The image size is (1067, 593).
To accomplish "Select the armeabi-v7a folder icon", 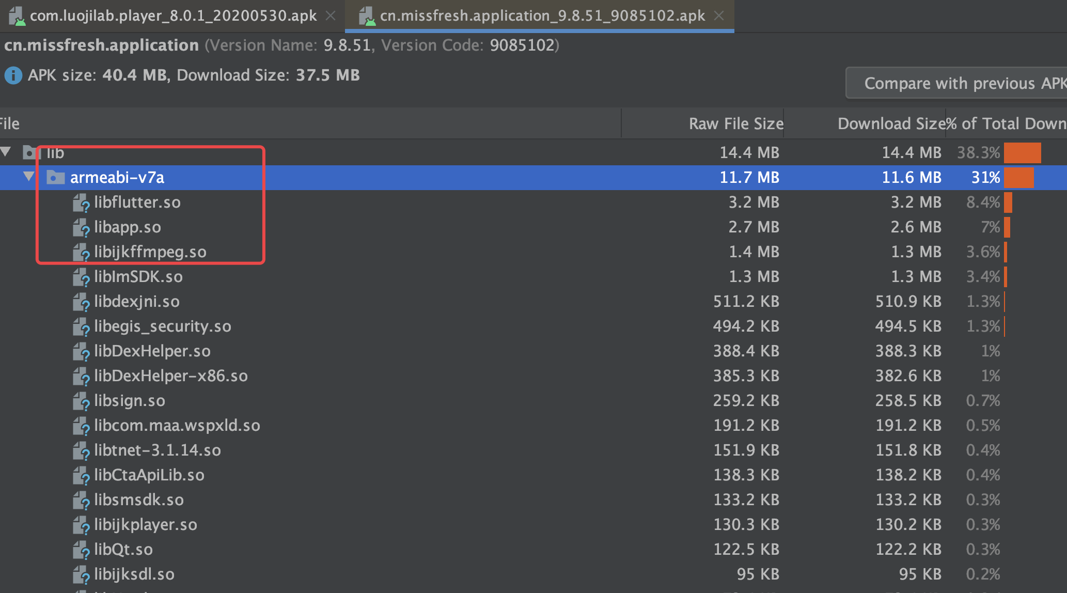I will [55, 177].
